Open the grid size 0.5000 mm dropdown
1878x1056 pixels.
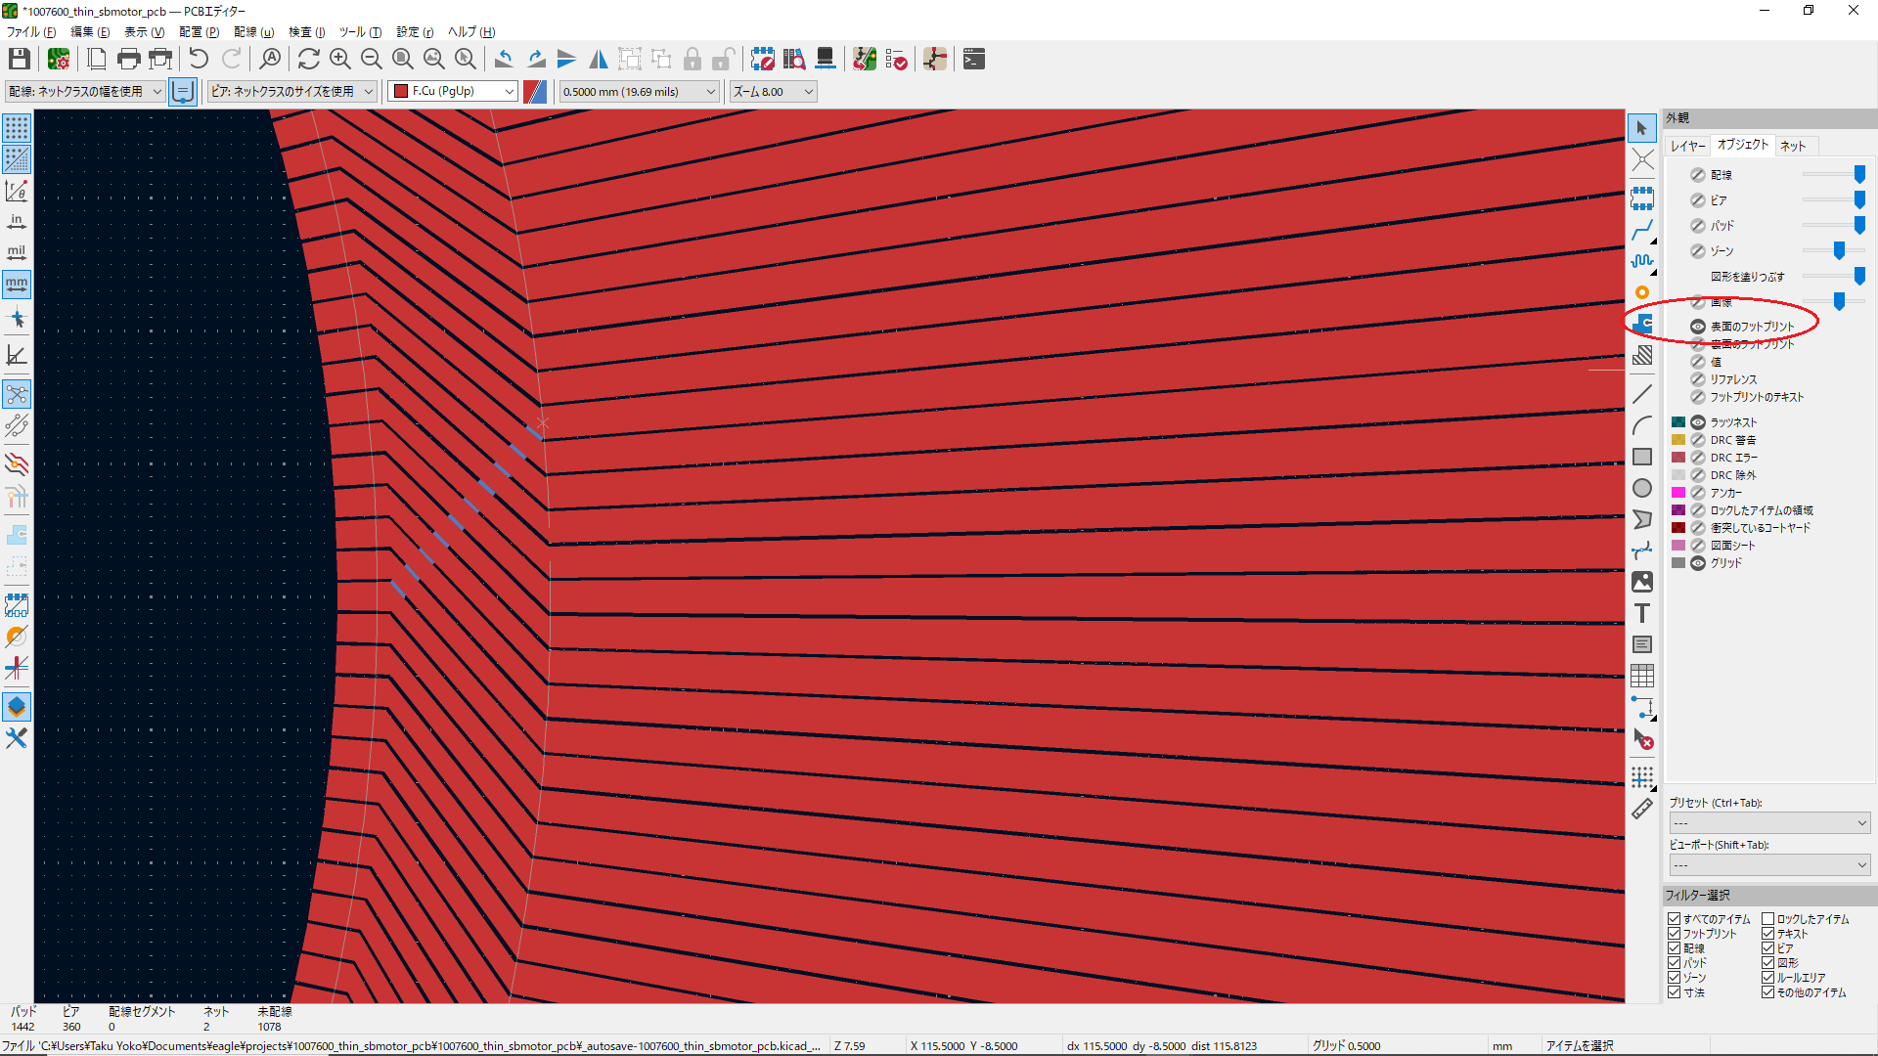tap(640, 91)
